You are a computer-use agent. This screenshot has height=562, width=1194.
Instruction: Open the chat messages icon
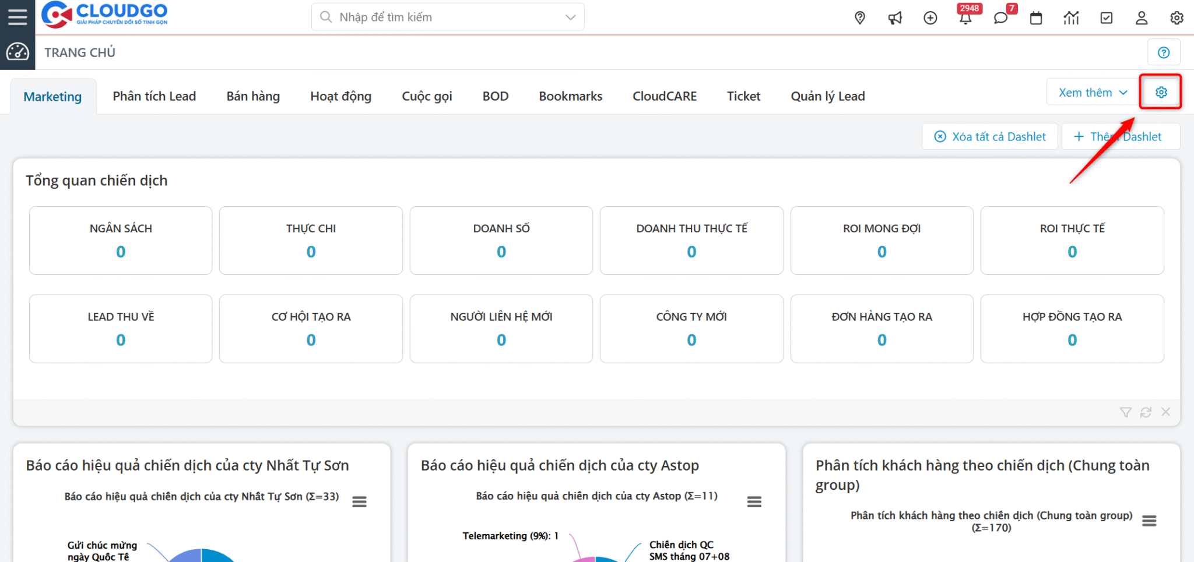point(1001,18)
